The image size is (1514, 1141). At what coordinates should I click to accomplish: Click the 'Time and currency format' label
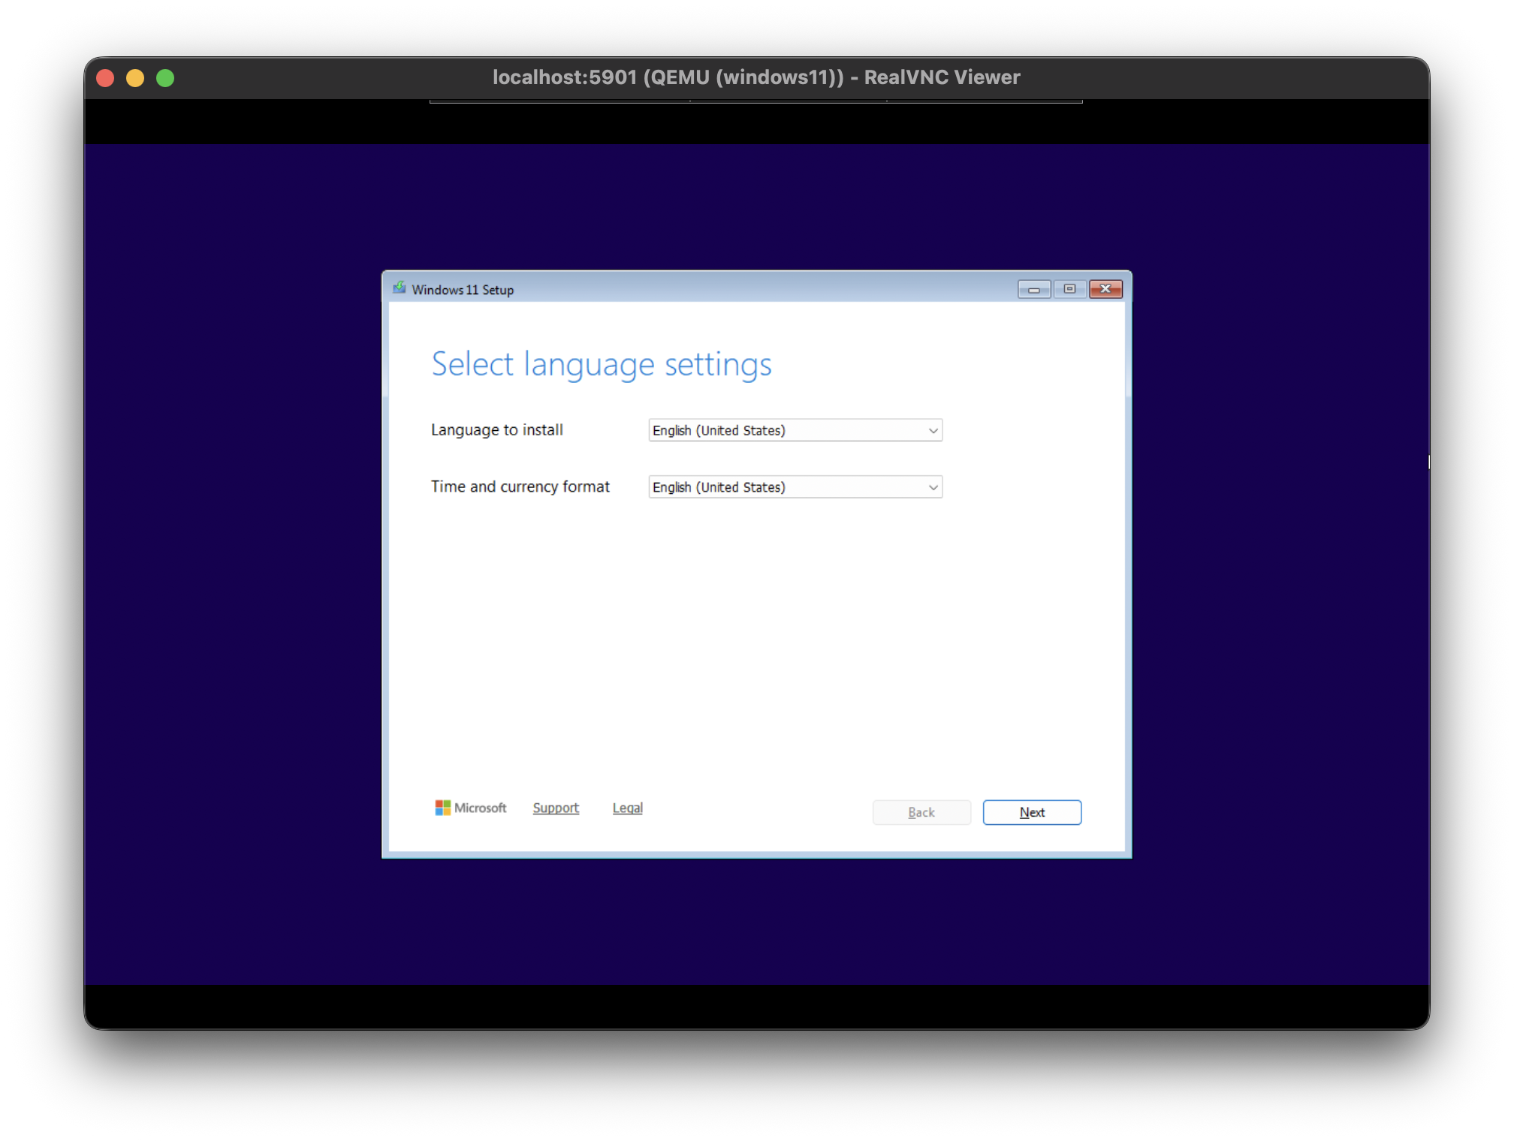[x=520, y=486]
